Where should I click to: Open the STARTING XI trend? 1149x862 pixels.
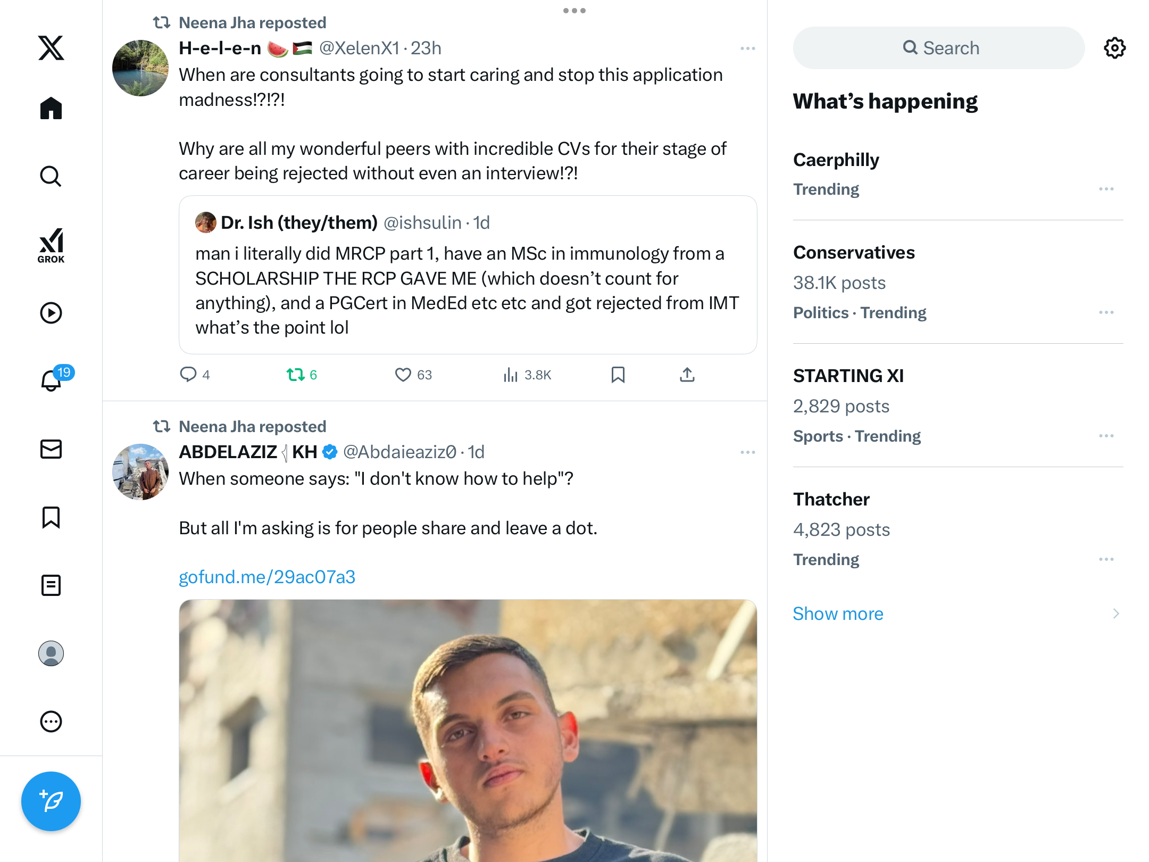[x=848, y=376]
